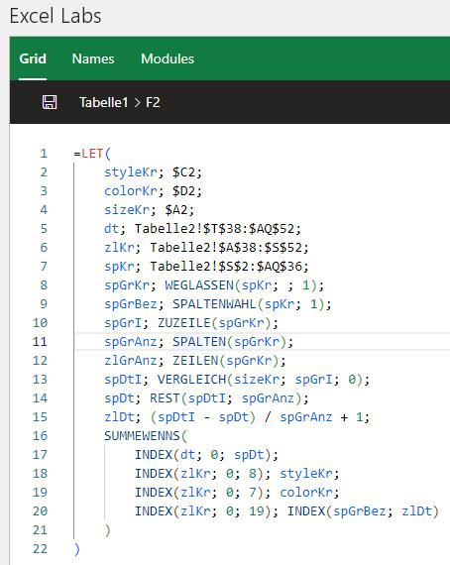Click the colorKr argument on line 19
Image resolution: width=450 pixels, height=565 pixels.
tap(306, 493)
